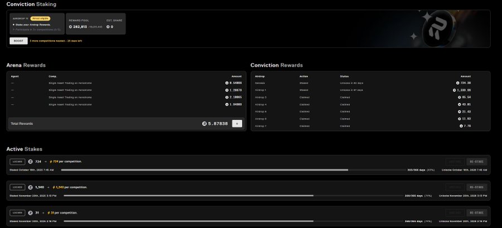Click the token icon beside amount 1.04089
Viewport: 502px width, 228px height.
pos(226,105)
